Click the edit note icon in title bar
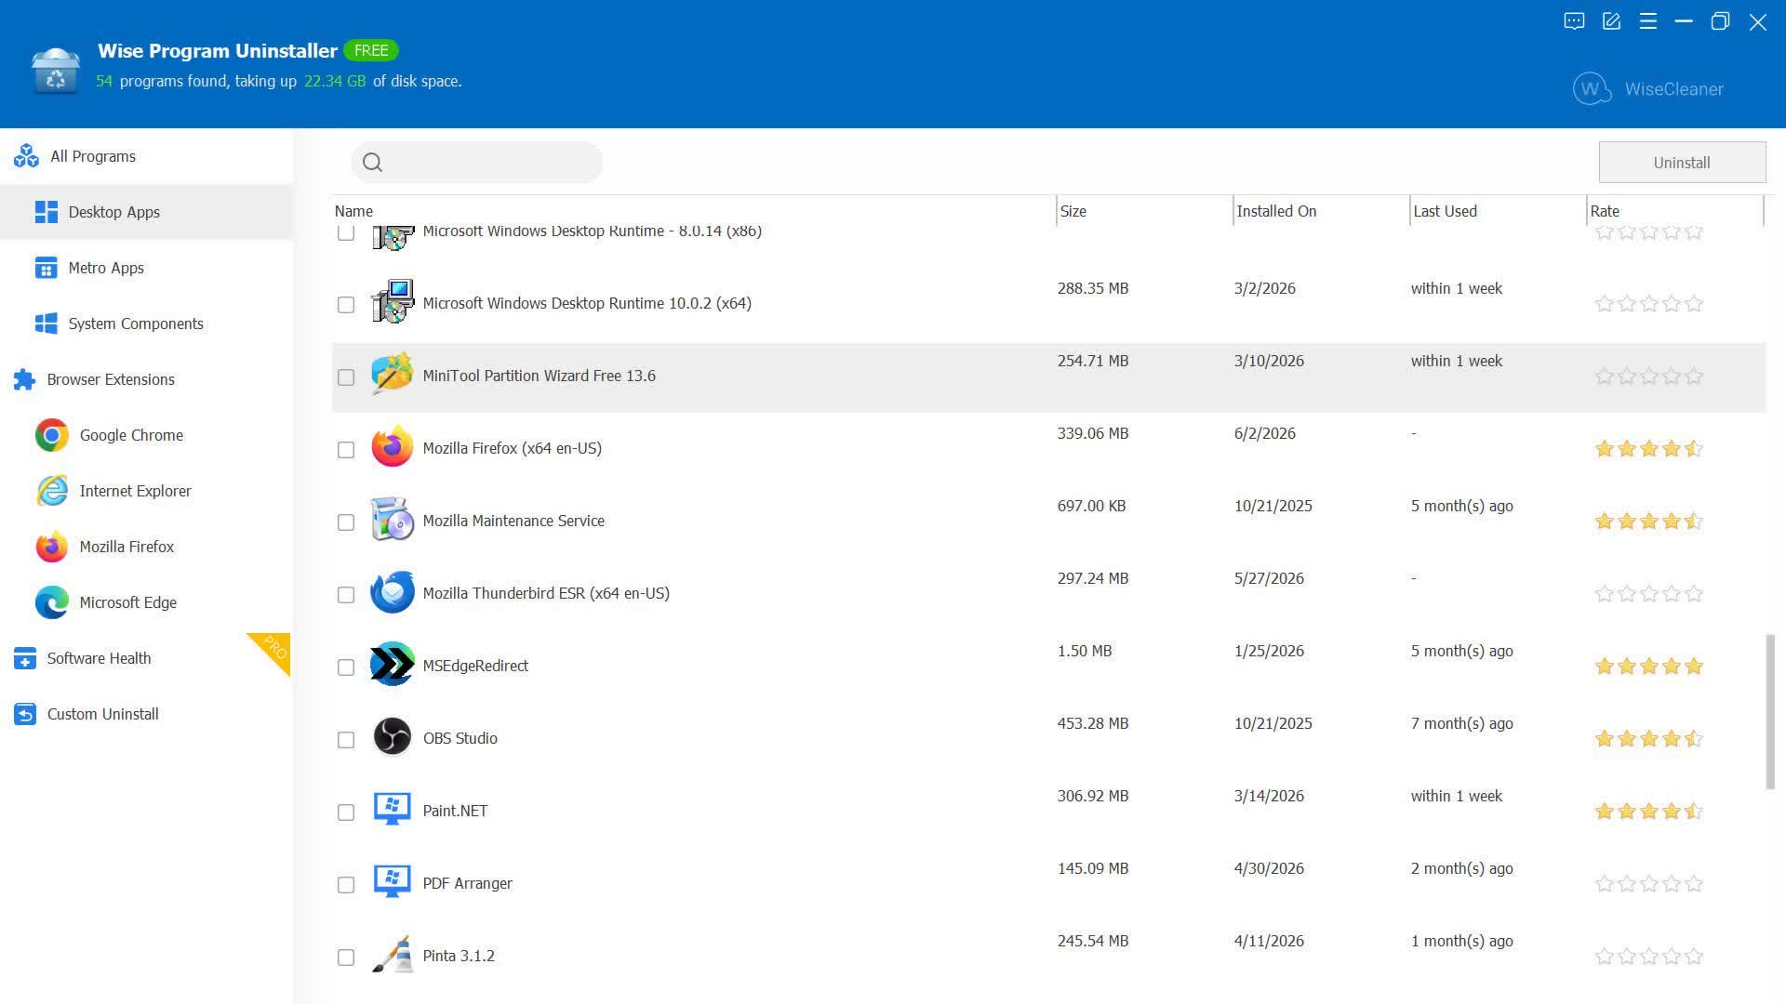 pos(1611,21)
